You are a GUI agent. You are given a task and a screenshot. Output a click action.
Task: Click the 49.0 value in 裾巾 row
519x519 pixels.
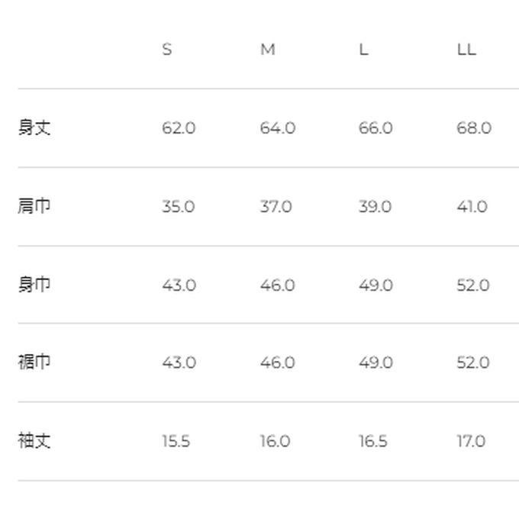[x=376, y=363]
